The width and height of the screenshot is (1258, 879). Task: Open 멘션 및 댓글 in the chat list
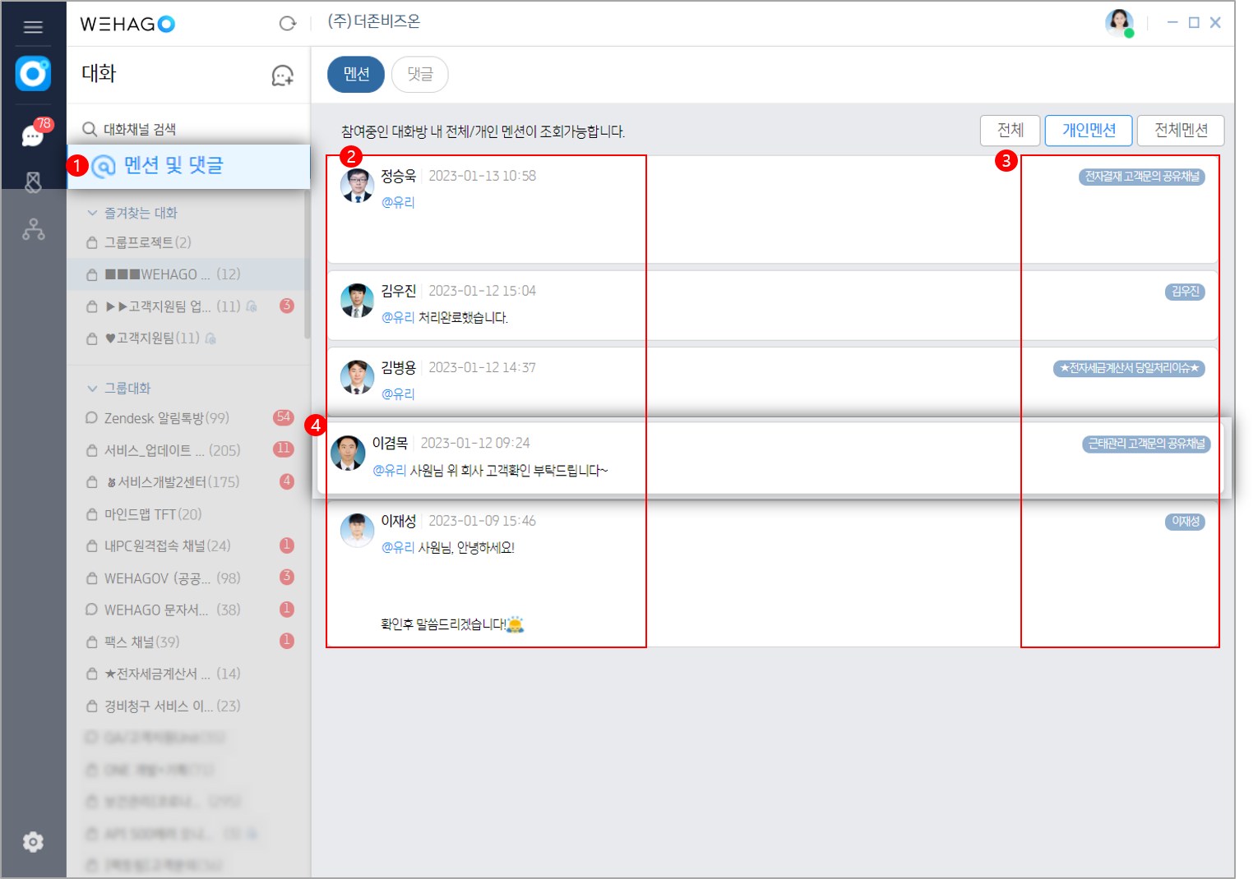tap(173, 166)
